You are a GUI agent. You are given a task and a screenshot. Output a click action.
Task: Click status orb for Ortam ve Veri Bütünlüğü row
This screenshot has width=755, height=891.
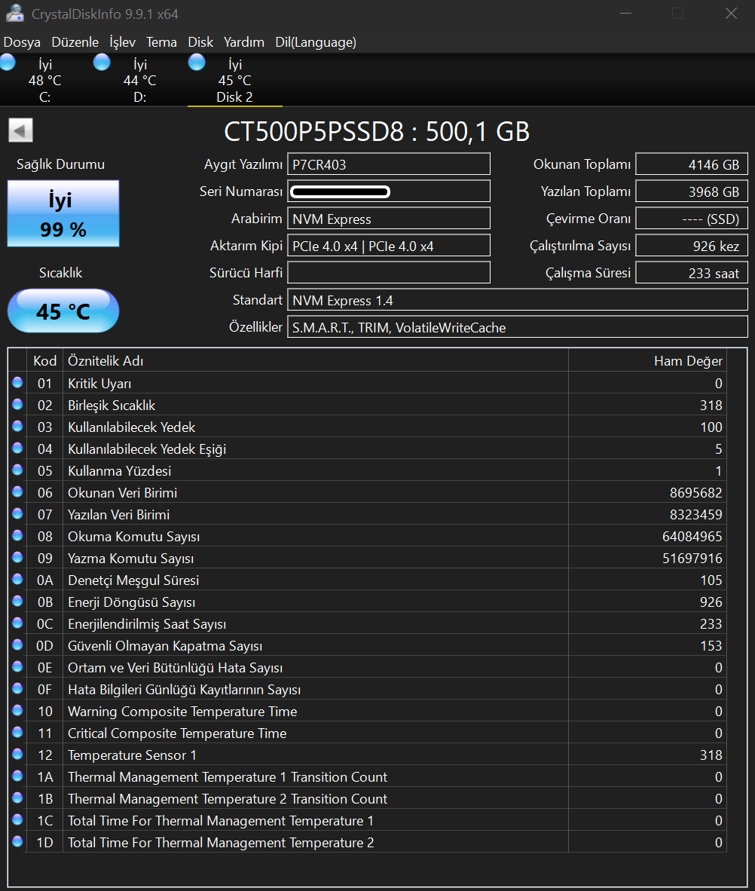point(17,666)
